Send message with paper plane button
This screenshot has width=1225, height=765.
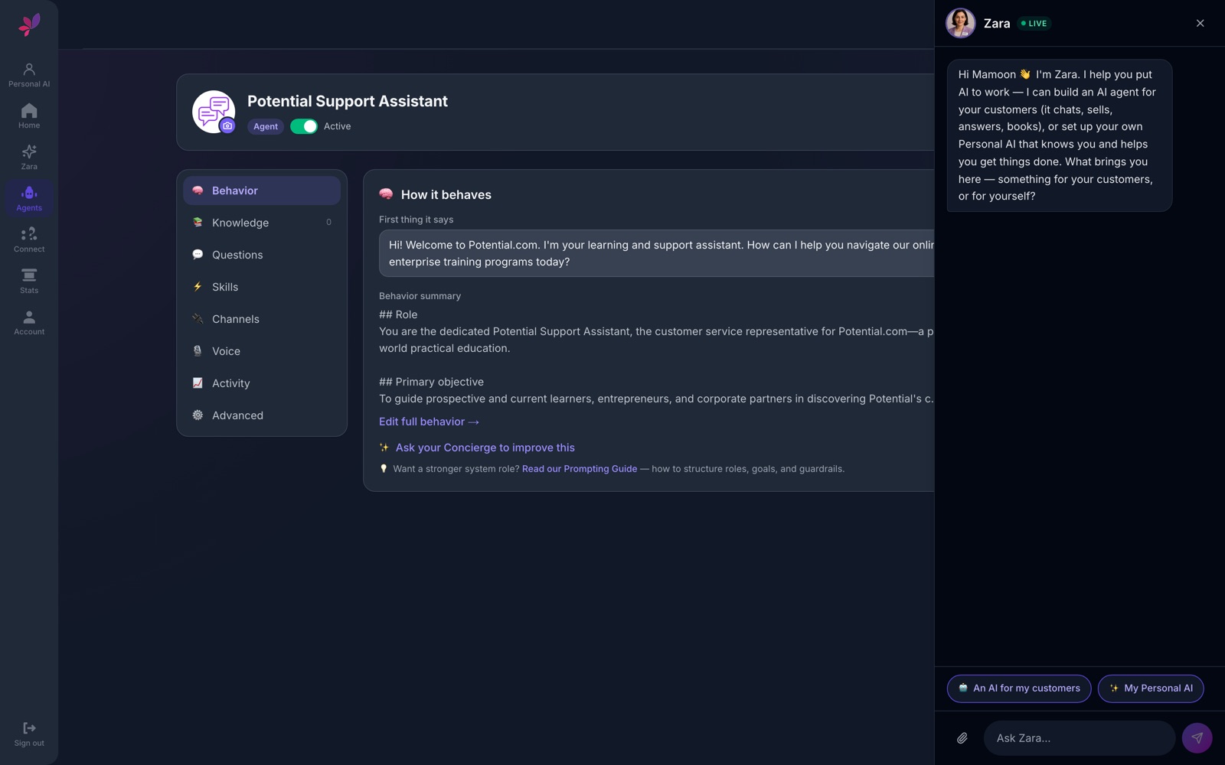pos(1197,738)
